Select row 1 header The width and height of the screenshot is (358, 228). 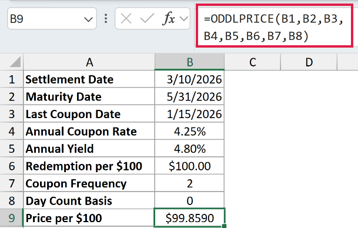point(12,79)
